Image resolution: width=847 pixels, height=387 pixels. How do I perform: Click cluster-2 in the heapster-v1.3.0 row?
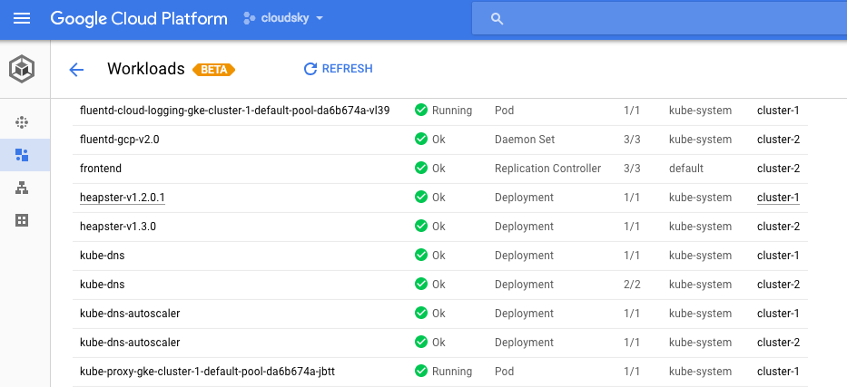778,227
